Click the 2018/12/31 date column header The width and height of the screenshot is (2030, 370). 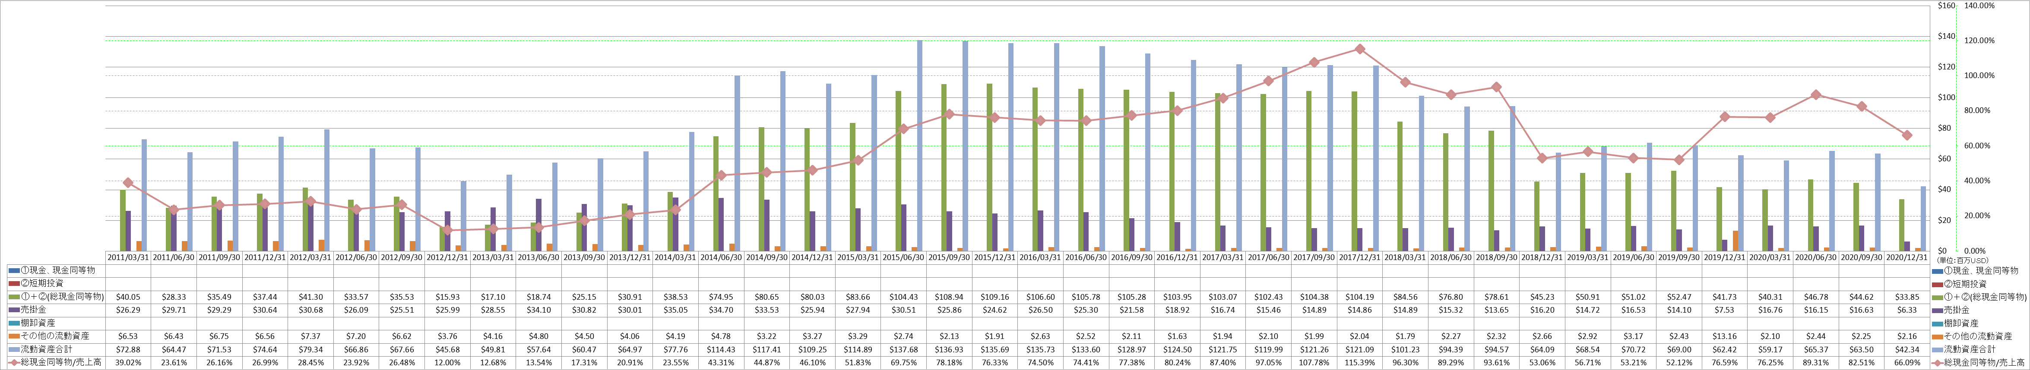point(1542,257)
